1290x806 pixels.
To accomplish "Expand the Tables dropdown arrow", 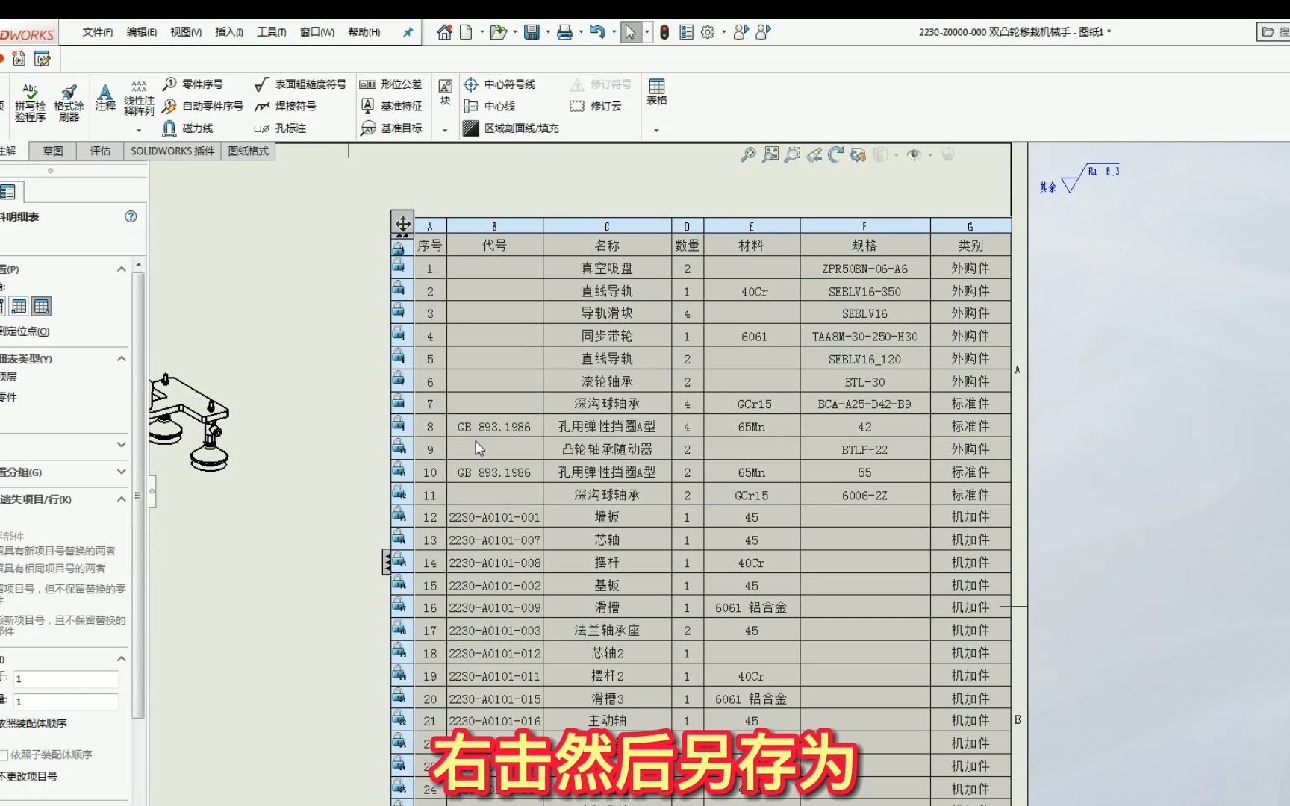I will pos(657,131).
